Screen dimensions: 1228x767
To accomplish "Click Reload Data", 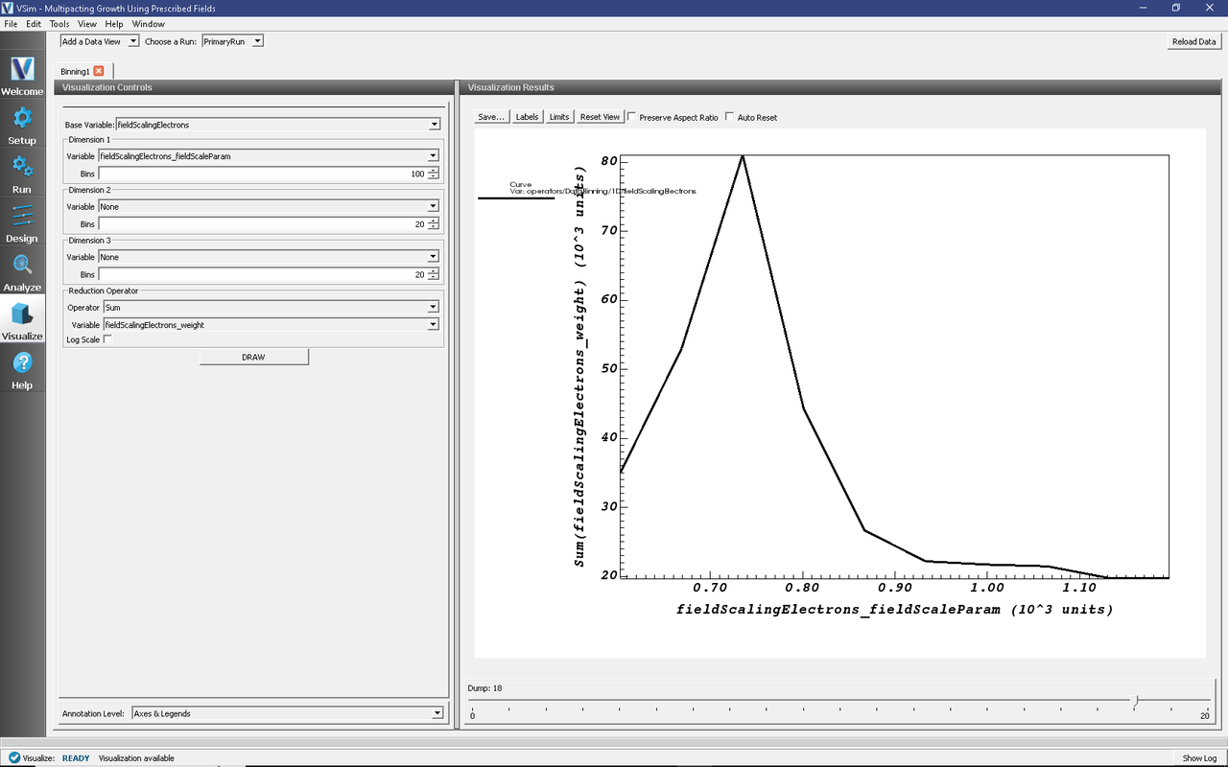I will click(x=1193, y=41).
